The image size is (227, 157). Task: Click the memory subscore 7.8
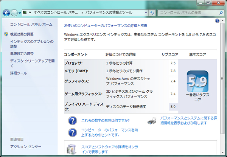(x=173, y=71)
